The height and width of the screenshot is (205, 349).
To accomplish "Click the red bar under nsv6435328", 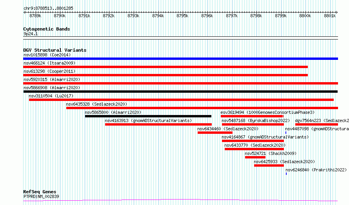I will [x=202, y=108].
